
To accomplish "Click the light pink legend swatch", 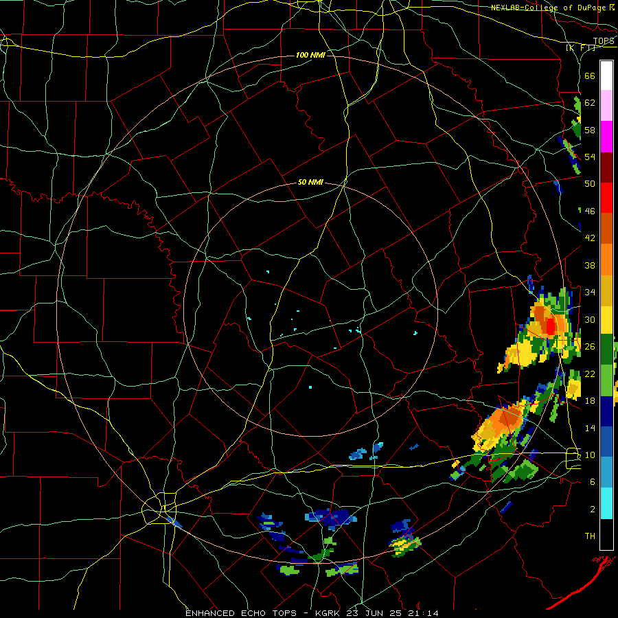I will click(606, 106).
